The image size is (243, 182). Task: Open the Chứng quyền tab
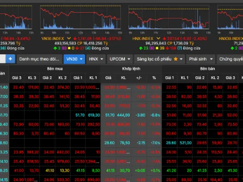coord(230,59)
